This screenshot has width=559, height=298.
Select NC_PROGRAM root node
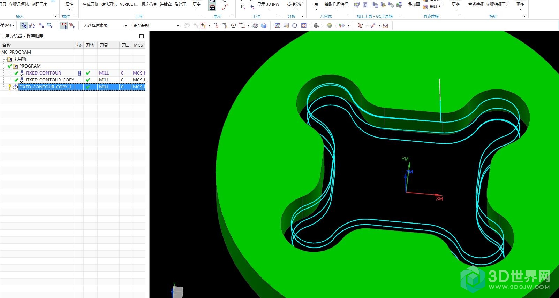click(x=16, y=52)
